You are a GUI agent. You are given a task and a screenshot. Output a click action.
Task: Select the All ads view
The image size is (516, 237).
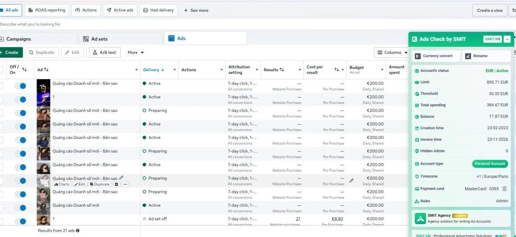coord(11,10)
